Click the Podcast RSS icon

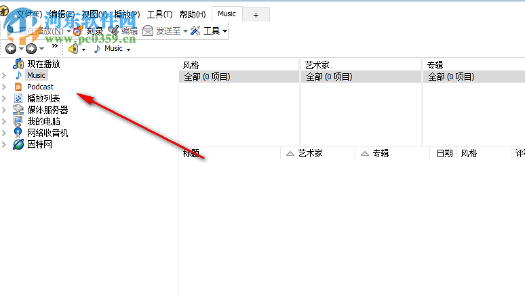(x=18, y=87)
